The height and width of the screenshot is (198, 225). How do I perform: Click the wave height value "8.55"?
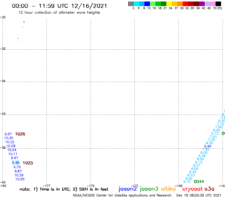195,169
